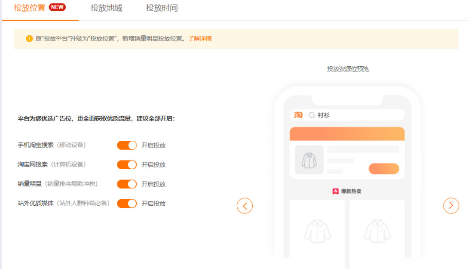This screenshot has width=468, height=269.
Task: Toggle 站外优质媒体 placement switch
Action: click(127, 204)
